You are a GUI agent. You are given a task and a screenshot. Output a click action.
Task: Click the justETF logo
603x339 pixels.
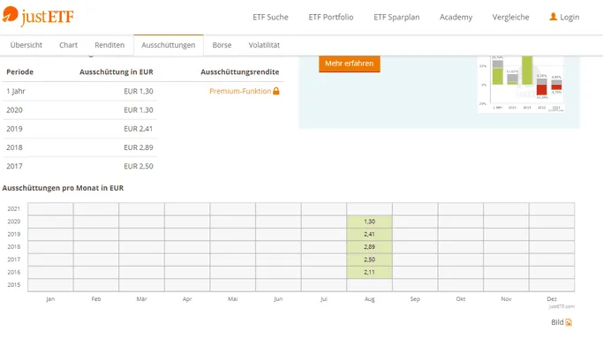[38, 16]
